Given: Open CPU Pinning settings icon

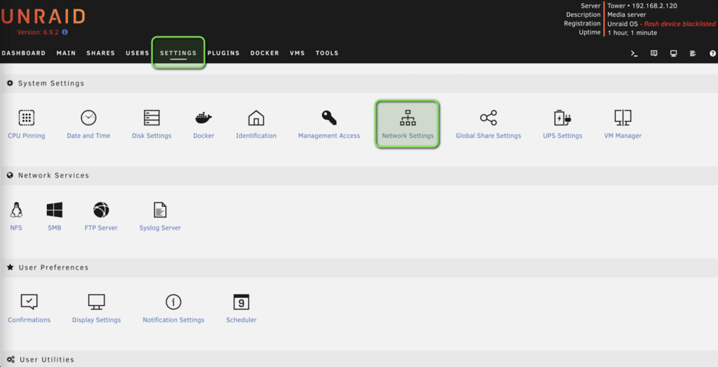Looking at the screenshot, I should click(x=27, y=118).
